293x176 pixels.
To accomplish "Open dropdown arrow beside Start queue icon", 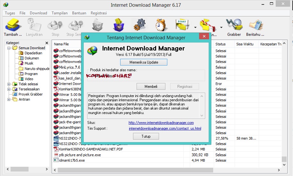I will coord(195,27).
